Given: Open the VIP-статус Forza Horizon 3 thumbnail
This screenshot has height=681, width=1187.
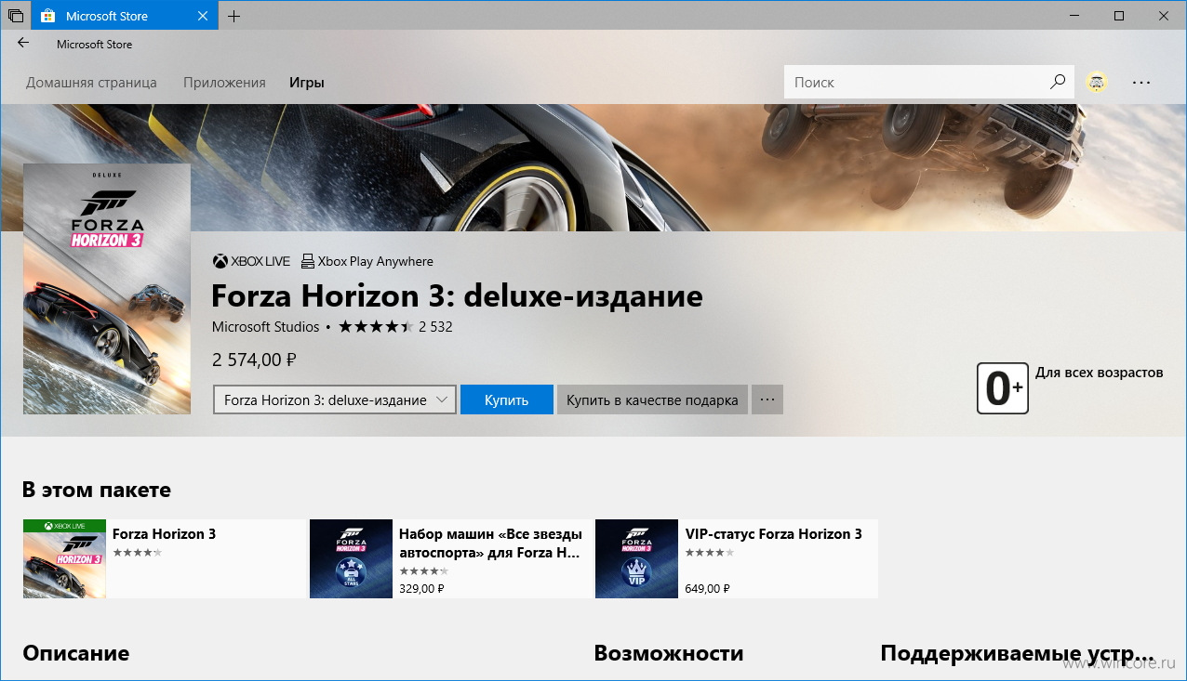Looking at the screenshot, I should (636, 558).
